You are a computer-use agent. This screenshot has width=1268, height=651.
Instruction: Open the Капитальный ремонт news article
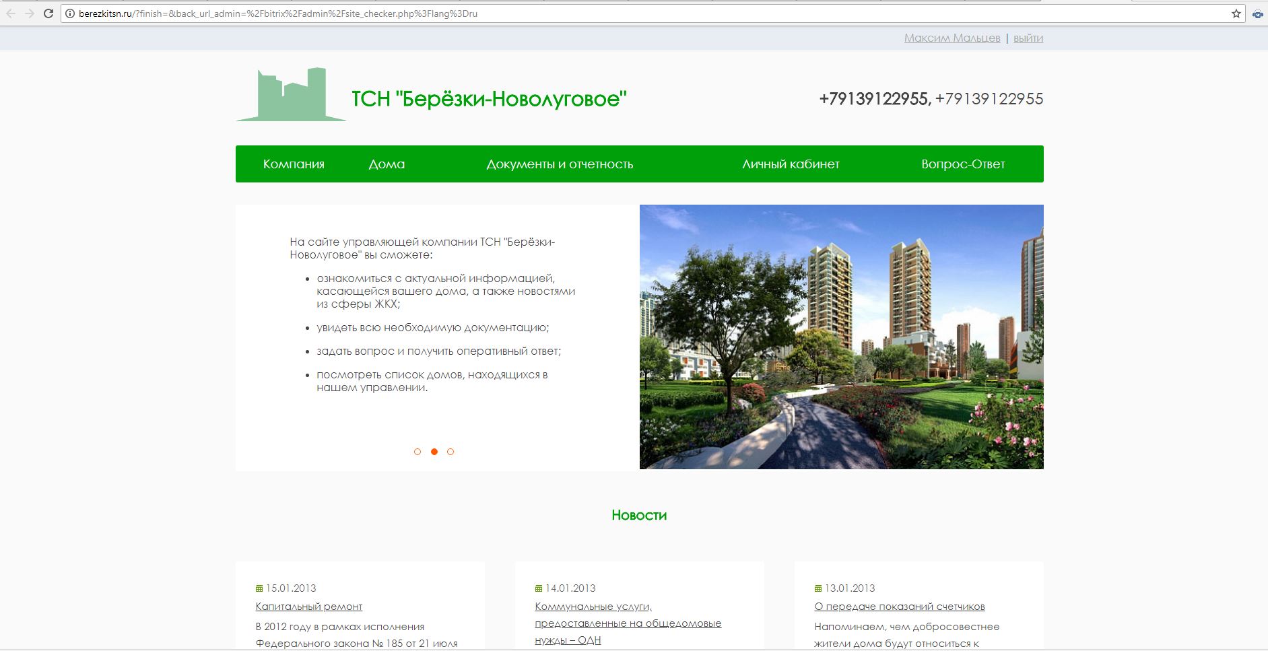(x=308, y=606)
